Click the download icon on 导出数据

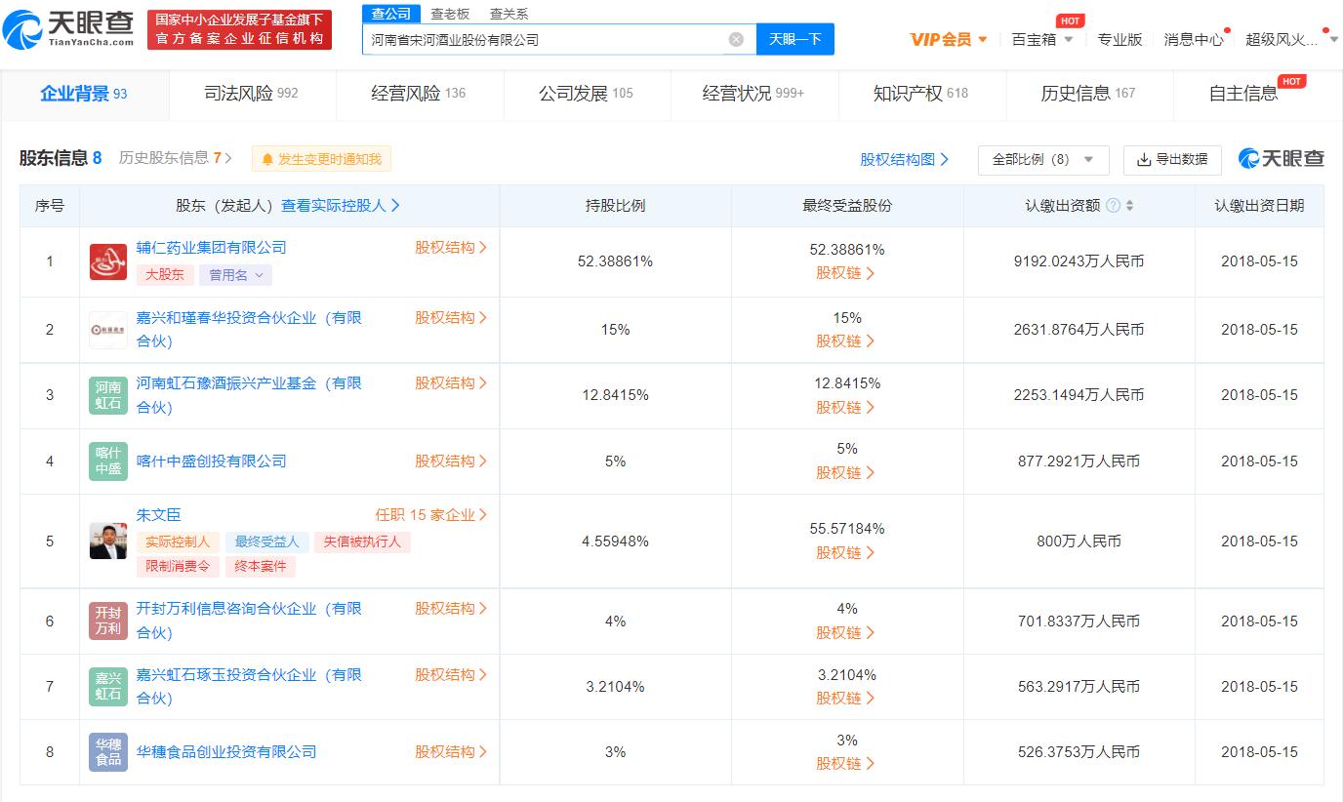1144,159
